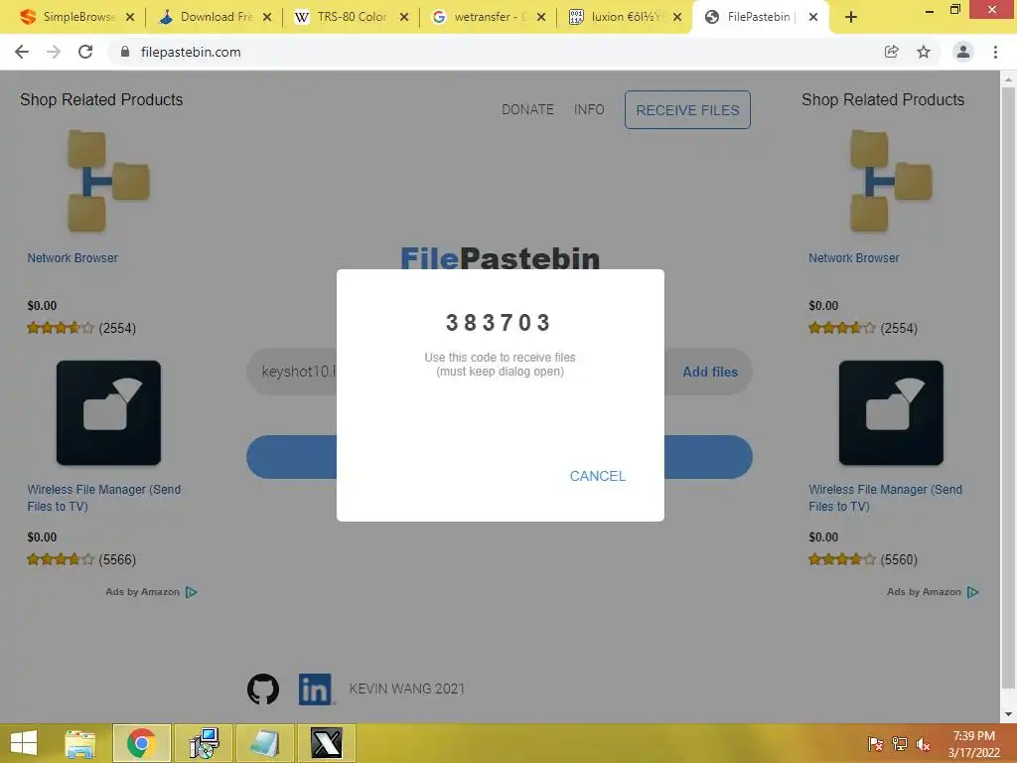Click left Network Browser folder image
Screen dimensions: 1017x763
pyautogui.click(x=108, y=181)
